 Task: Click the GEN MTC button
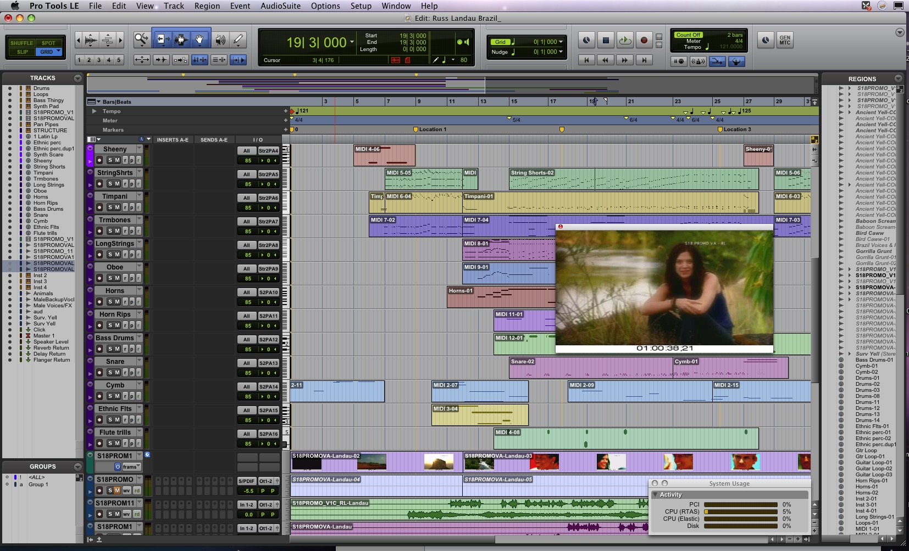tap(785, 40)
